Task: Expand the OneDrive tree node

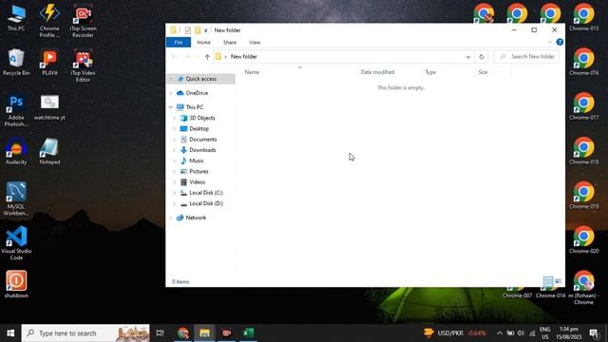Action: [x=171, y=93]
